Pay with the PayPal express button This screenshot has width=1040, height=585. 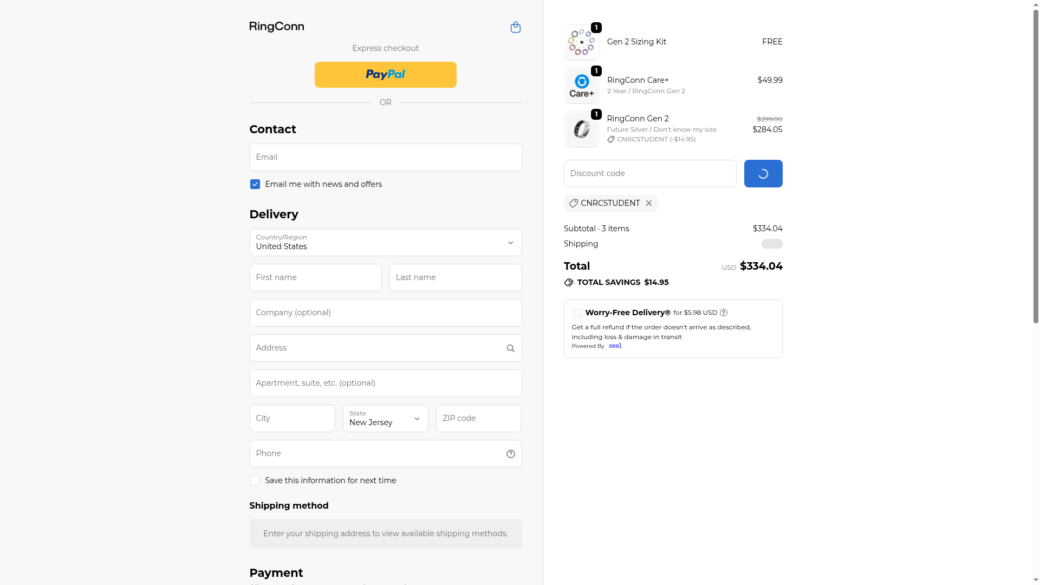pyautogui.click(x=385, y=75)
